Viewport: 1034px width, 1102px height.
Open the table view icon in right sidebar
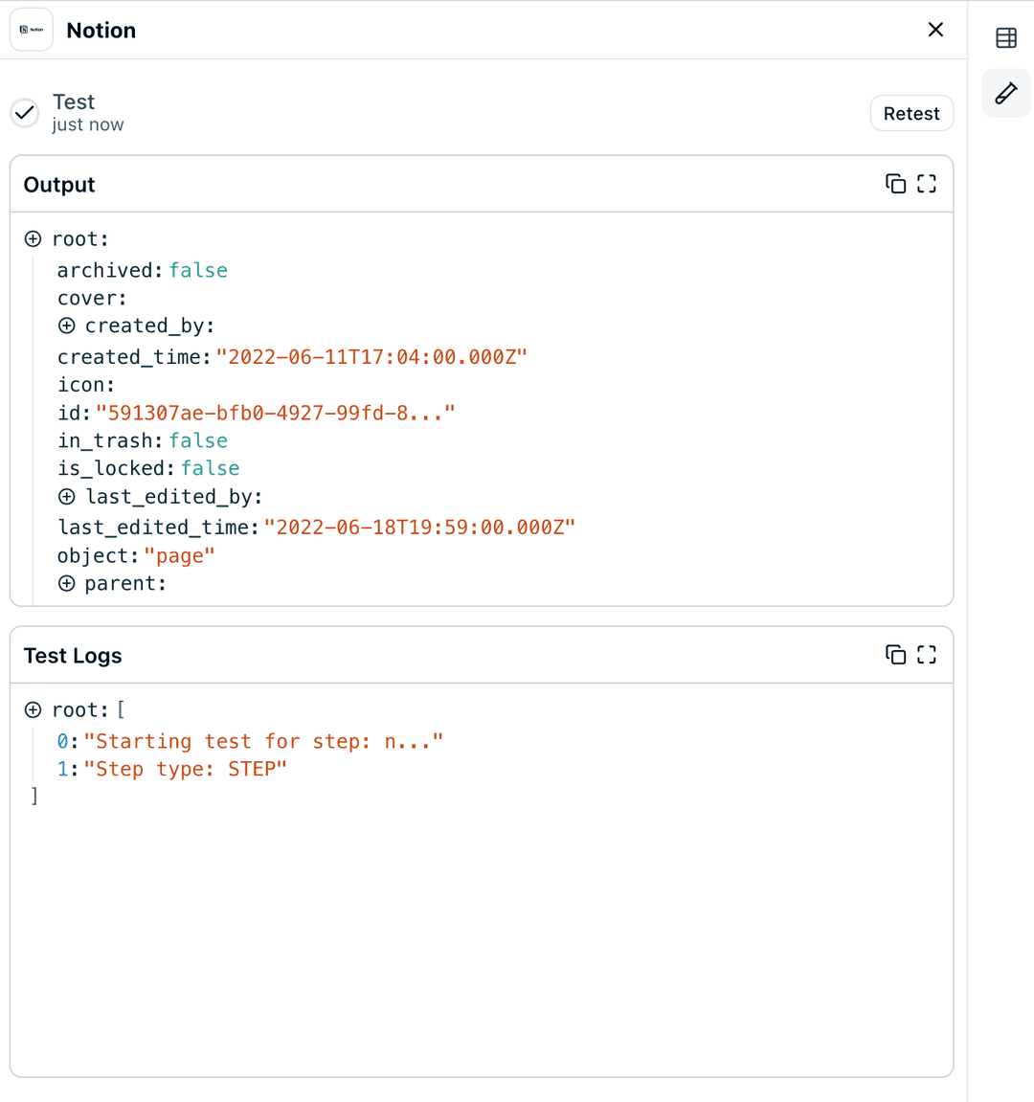tap(1005, 37)
